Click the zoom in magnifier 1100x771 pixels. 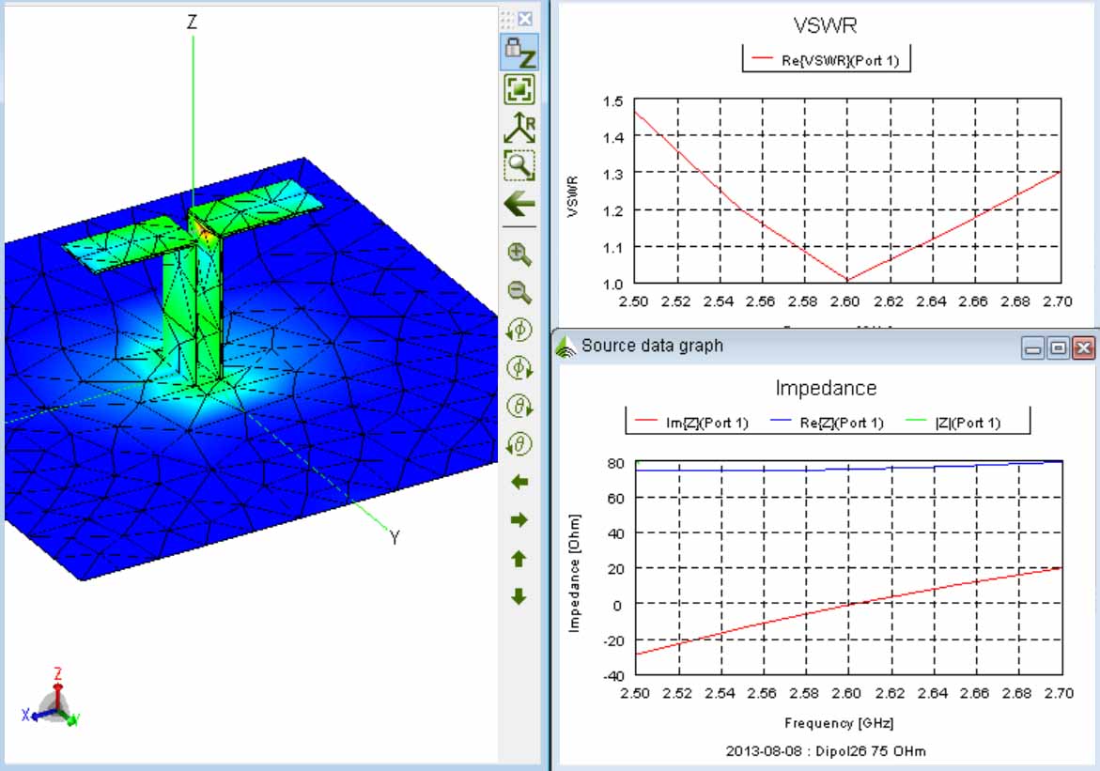[519, 254]
